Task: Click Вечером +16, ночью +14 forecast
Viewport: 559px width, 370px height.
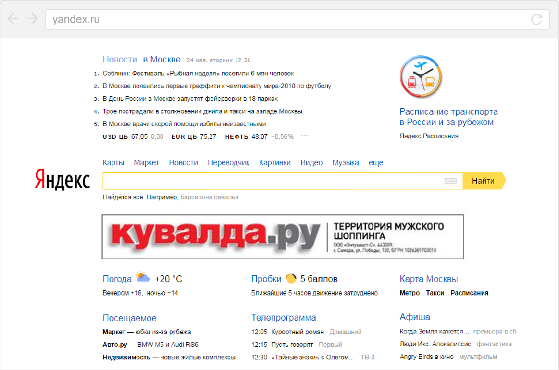Action: pyautogui.click(x=140, y=293)
